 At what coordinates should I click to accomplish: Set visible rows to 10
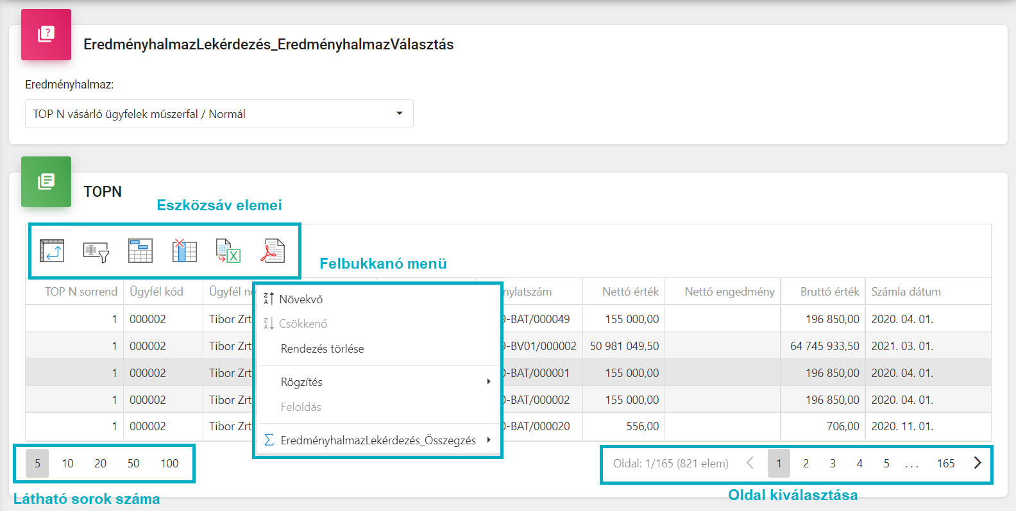pos(68,463)
